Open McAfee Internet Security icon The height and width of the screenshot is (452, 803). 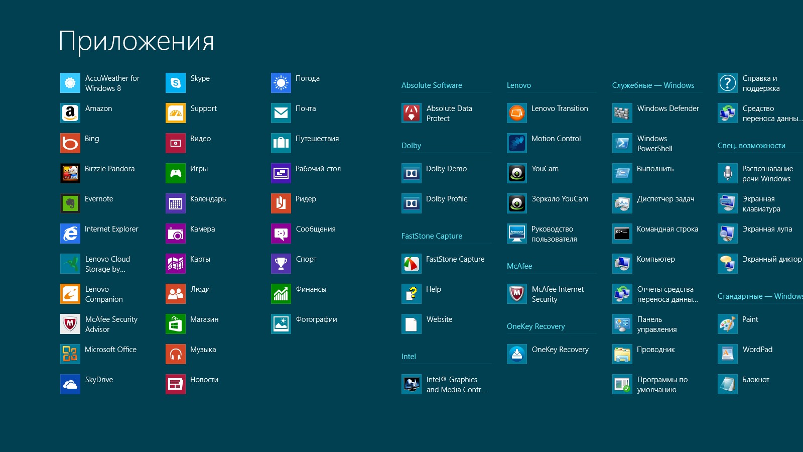coord(516,294)
